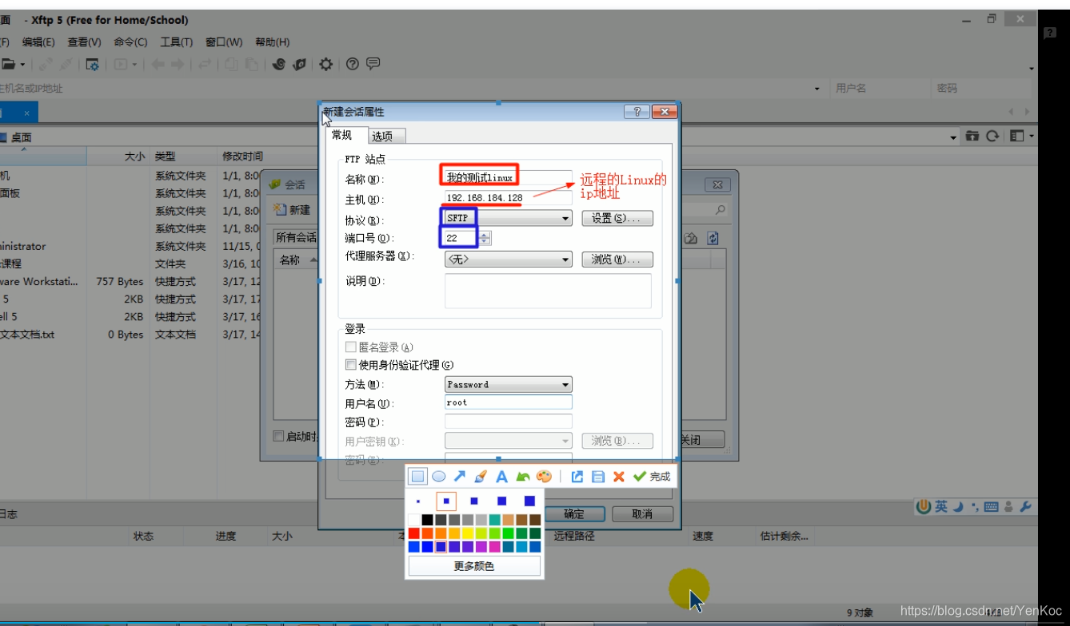The image size is (1070, 626).
Task: Toggle the 匿名登录 checkbox
Action: pos(350,347)
